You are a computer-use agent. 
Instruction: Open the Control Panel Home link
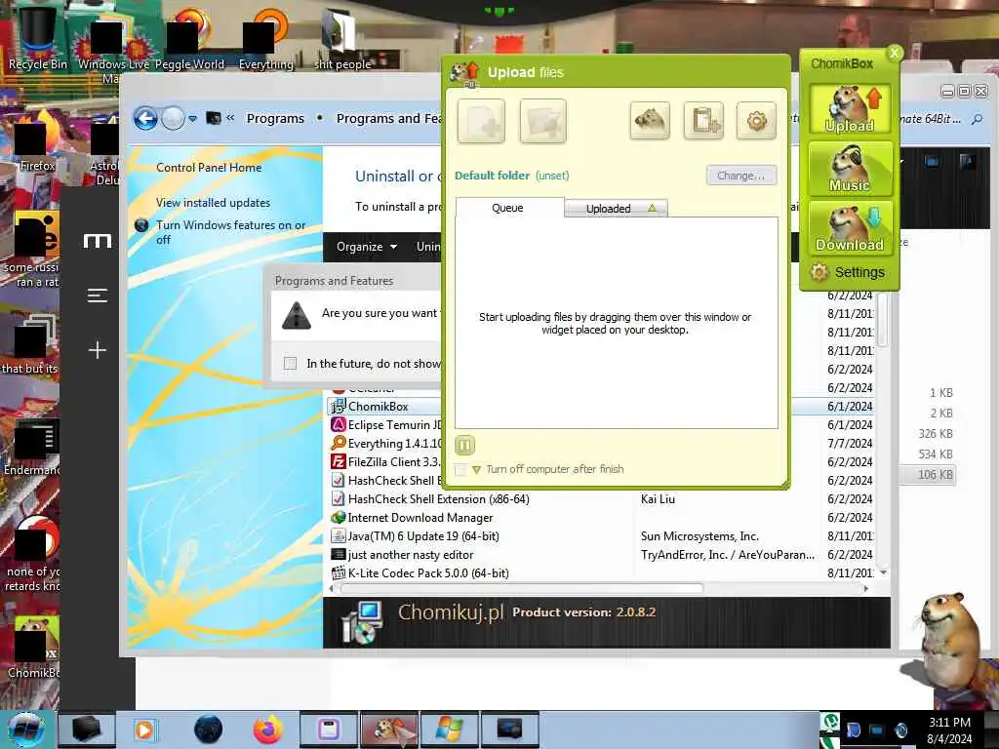pyautogui.click(x=209, y=168)
